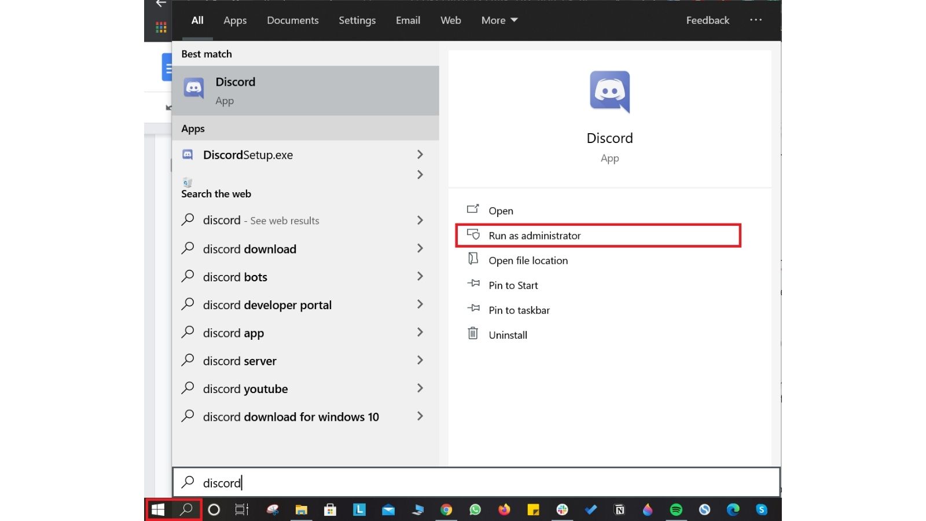Click the back arrow above search tabs

tap(161, 3)
